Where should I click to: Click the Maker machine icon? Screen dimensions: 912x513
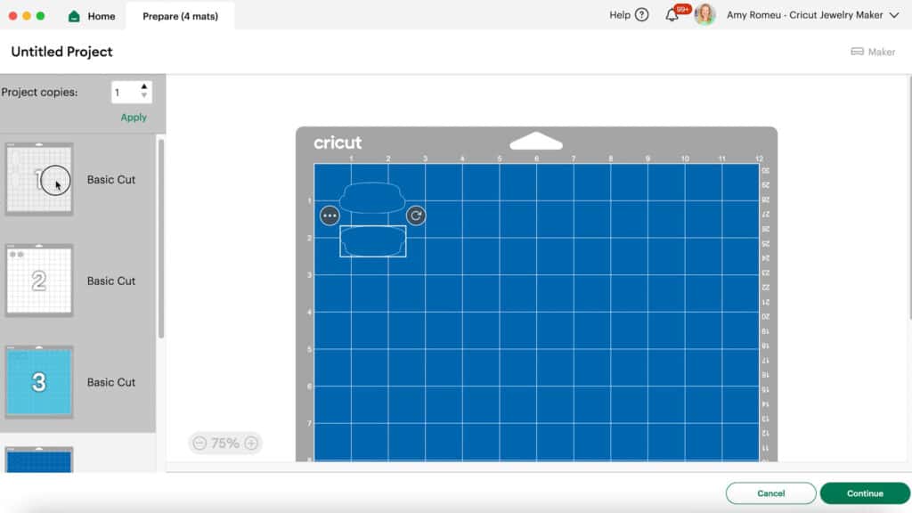click(x=857, y=52)
